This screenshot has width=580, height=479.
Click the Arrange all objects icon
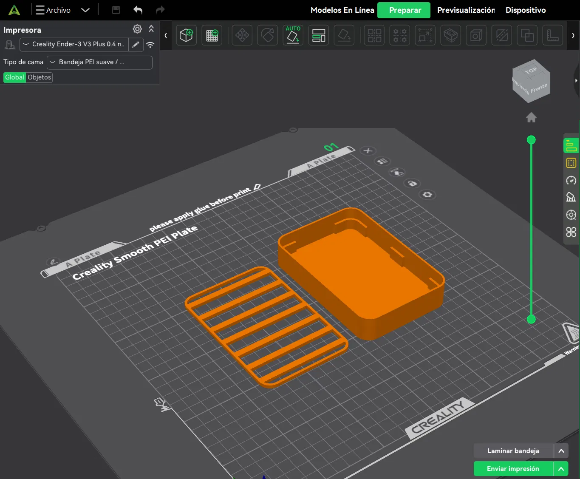319,35
